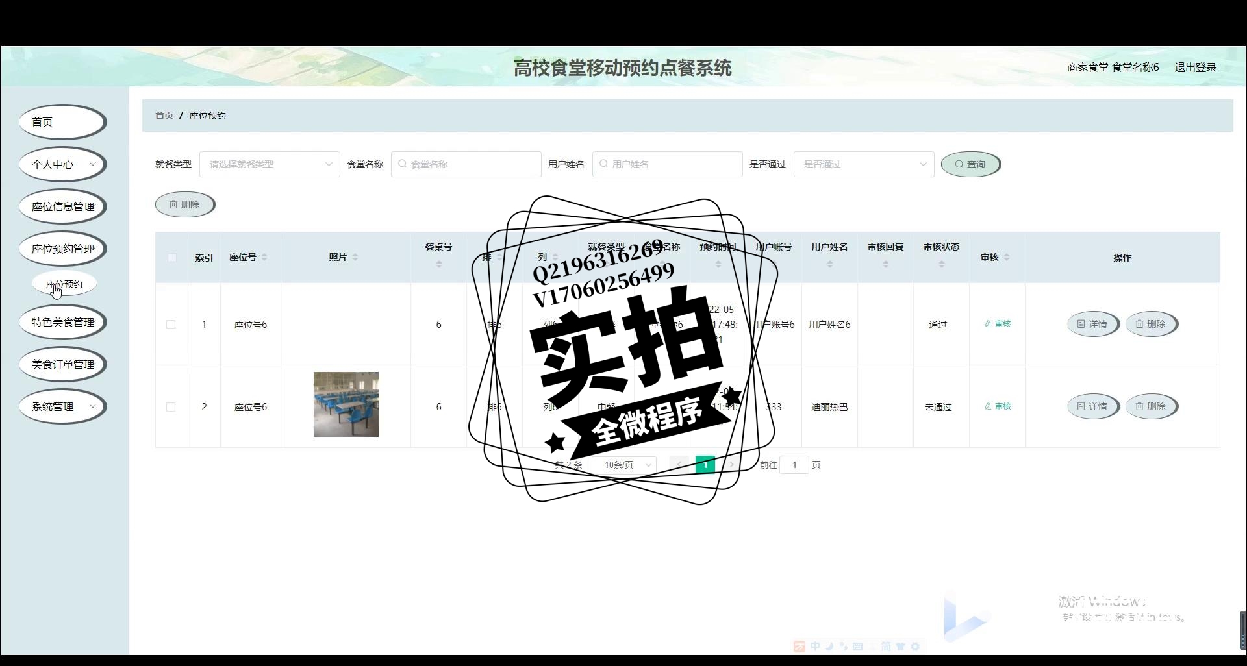Select page 1 in the pagination
This screenshot has width=1247, height=666.
click(x=705, y=465)
